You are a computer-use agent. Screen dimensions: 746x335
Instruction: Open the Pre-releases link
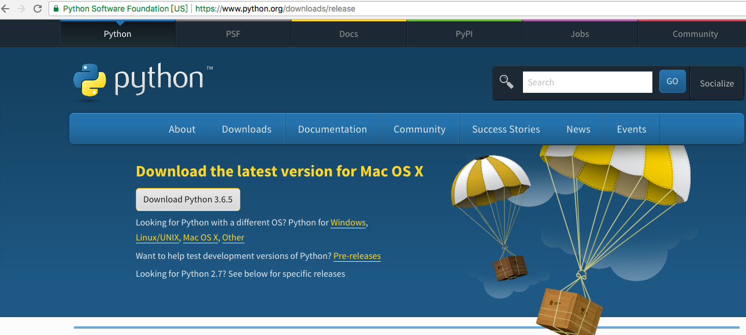point(357,256)
